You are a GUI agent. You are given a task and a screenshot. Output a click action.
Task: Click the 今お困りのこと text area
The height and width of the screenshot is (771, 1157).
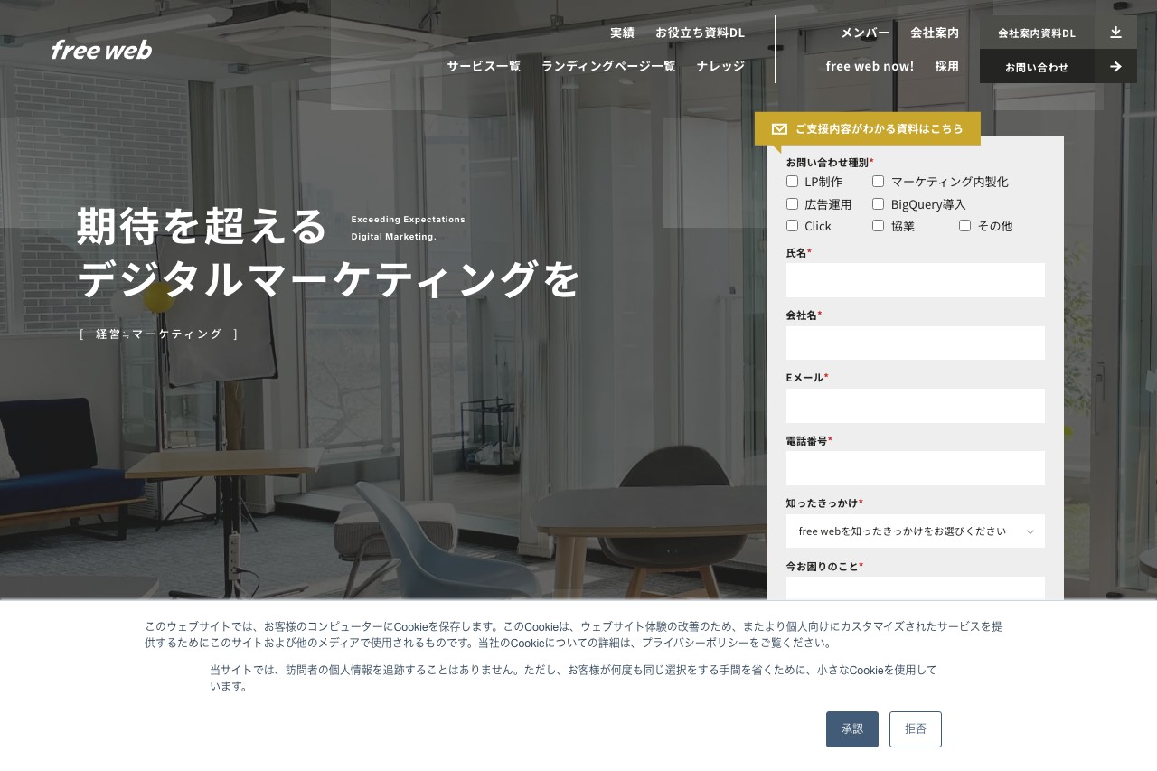click(915, 588)
